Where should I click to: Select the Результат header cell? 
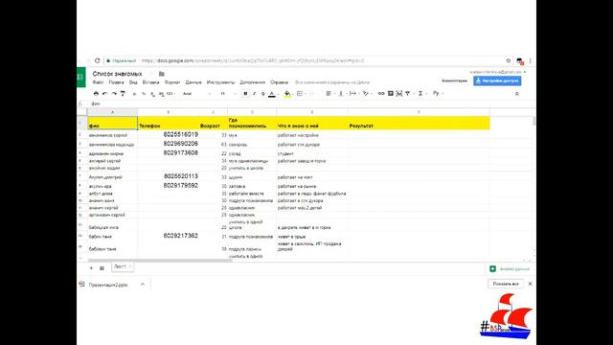[x=419, y=123]
